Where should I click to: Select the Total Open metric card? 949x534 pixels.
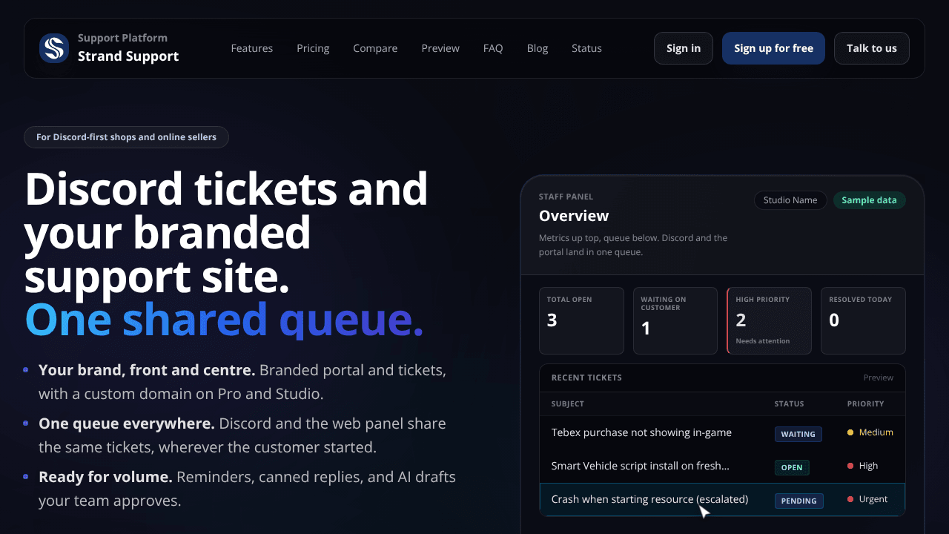pyautogui.click(x=581, y=320)
